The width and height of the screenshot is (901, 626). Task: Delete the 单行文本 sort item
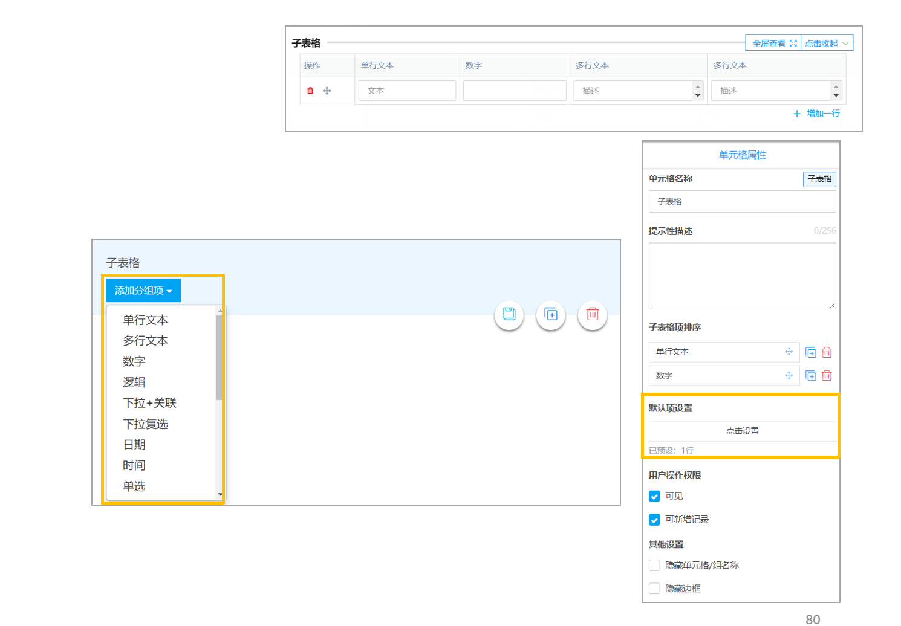click(x=827, y=352)
